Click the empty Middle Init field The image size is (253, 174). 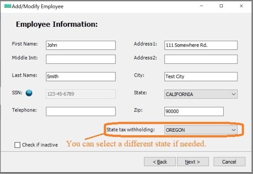click(81, 59)
